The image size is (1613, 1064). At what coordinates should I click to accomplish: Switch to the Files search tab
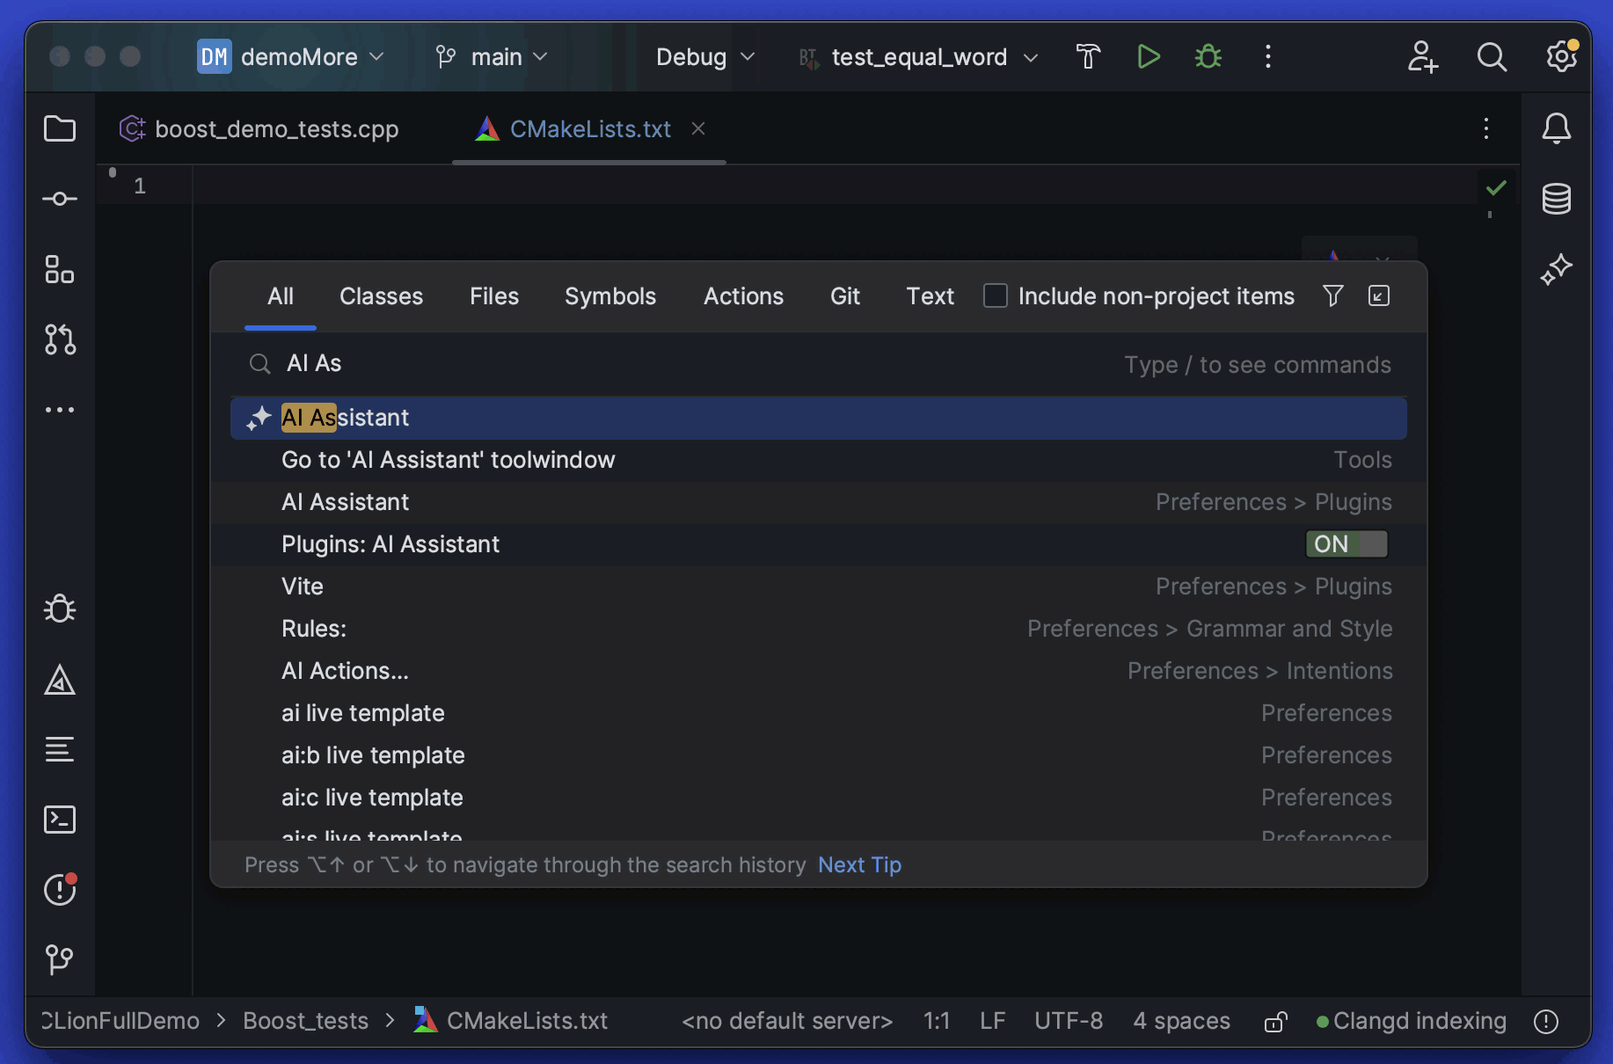point(494,296)
